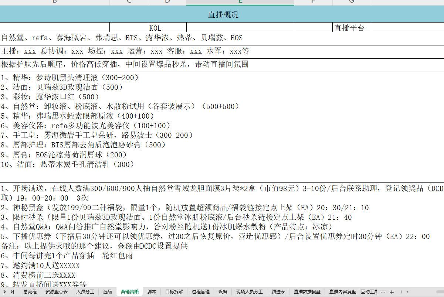Image resolution: width=444 pixels, height=297 pixels.
Task: Click the line 1、开场满送，在线人数满300/600/900
Action: click(222, 188)
